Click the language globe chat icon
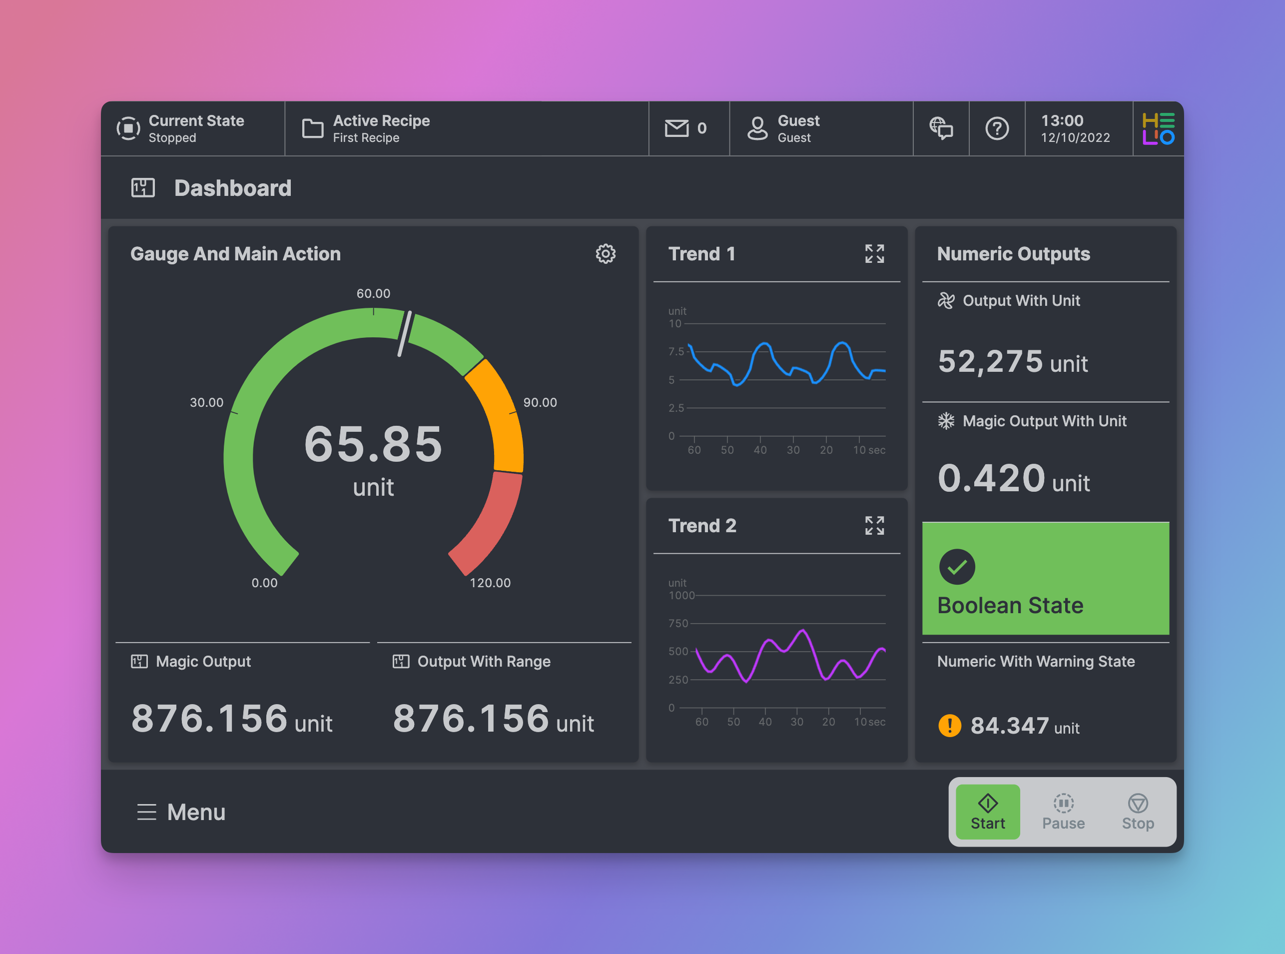This screenshot has width=1285, height=954. point(940,128)
